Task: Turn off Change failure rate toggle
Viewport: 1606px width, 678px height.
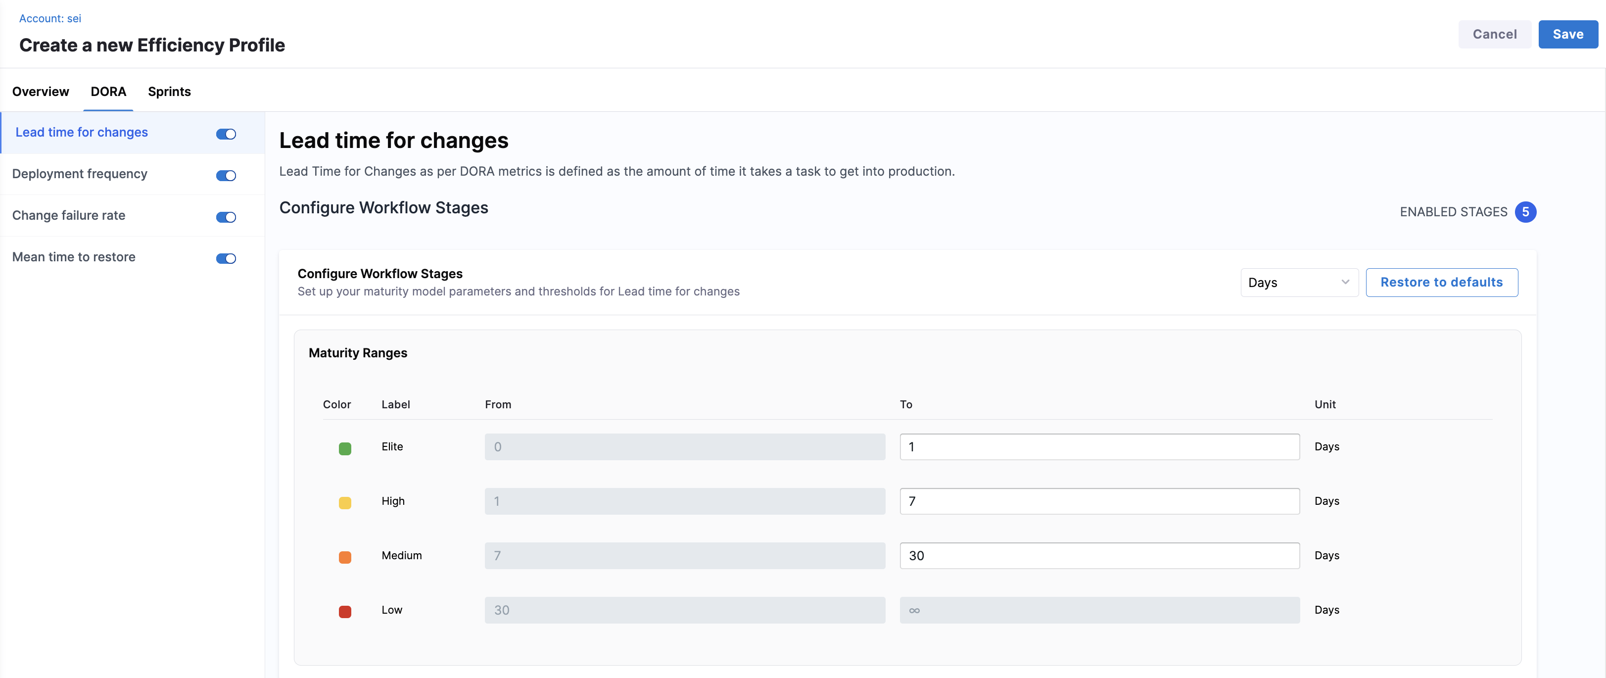Action: point(226,217)
